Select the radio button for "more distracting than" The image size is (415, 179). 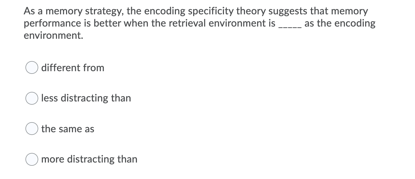31,159
